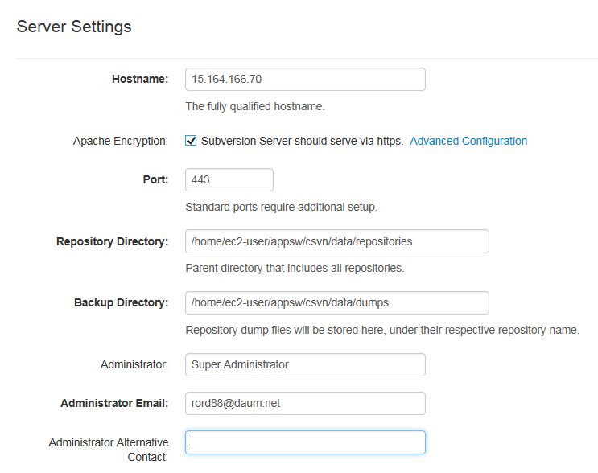
Task: Click the 'The fully qualified hostname.' hint
Action: point(255,106)
